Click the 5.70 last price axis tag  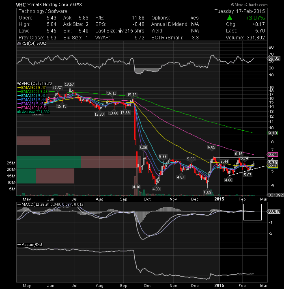point(273,163)
